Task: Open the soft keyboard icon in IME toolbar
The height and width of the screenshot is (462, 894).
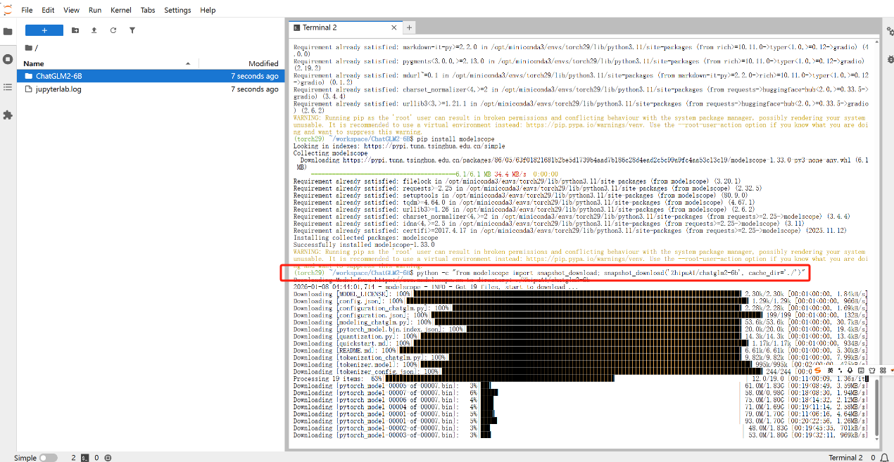Action: pos(861,370)
